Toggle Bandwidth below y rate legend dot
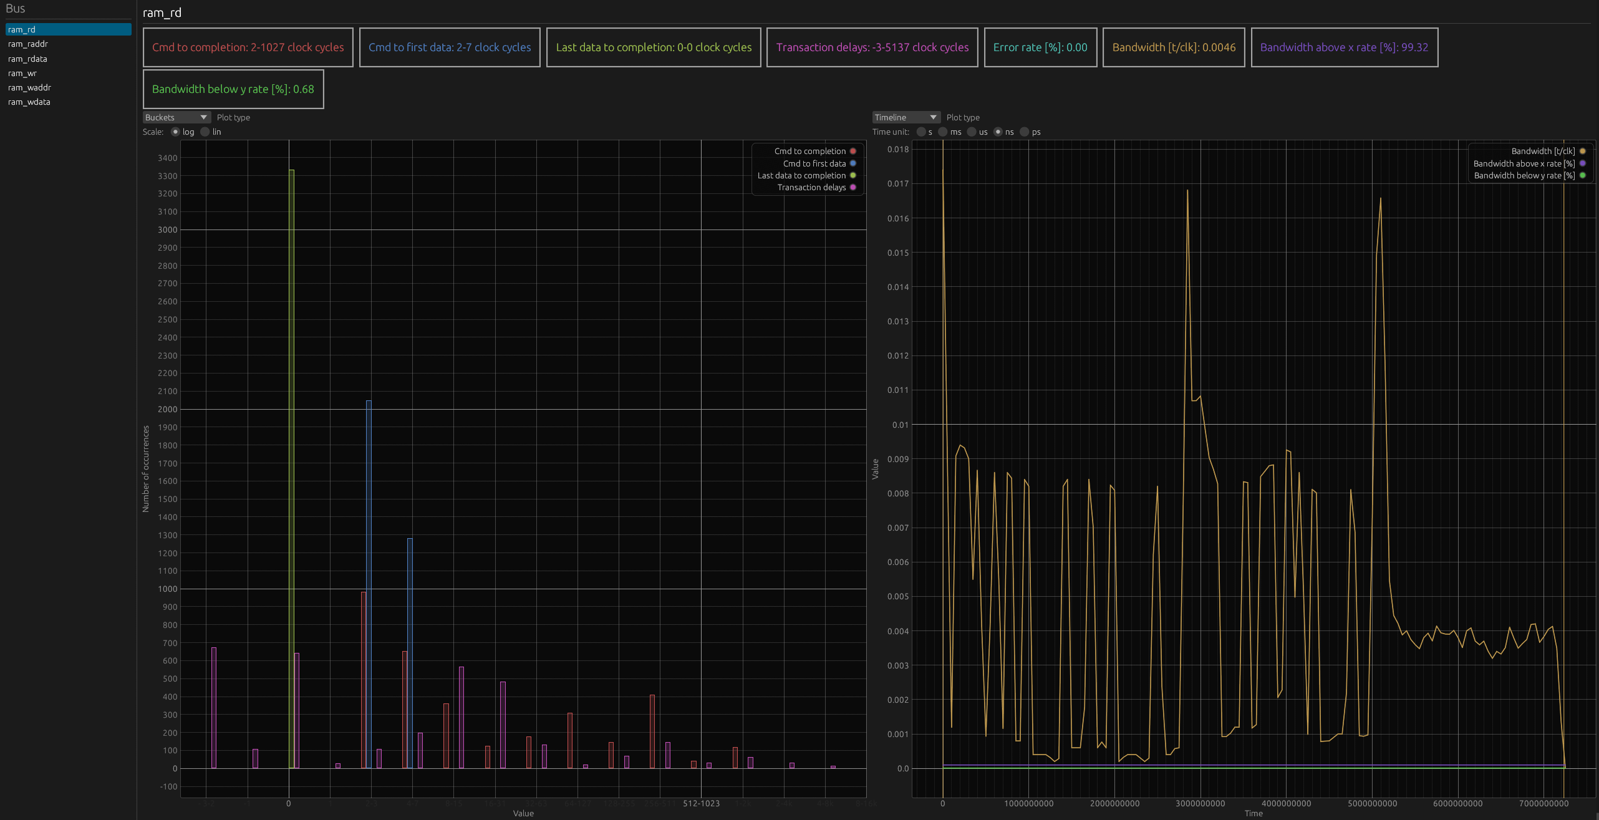 tap(1582, 175)
